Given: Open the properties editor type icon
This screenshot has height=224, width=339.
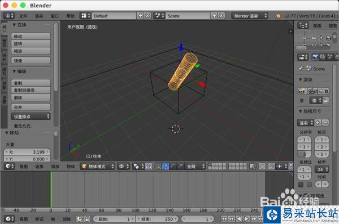Looking at the screenshot, I should point(303,57).
